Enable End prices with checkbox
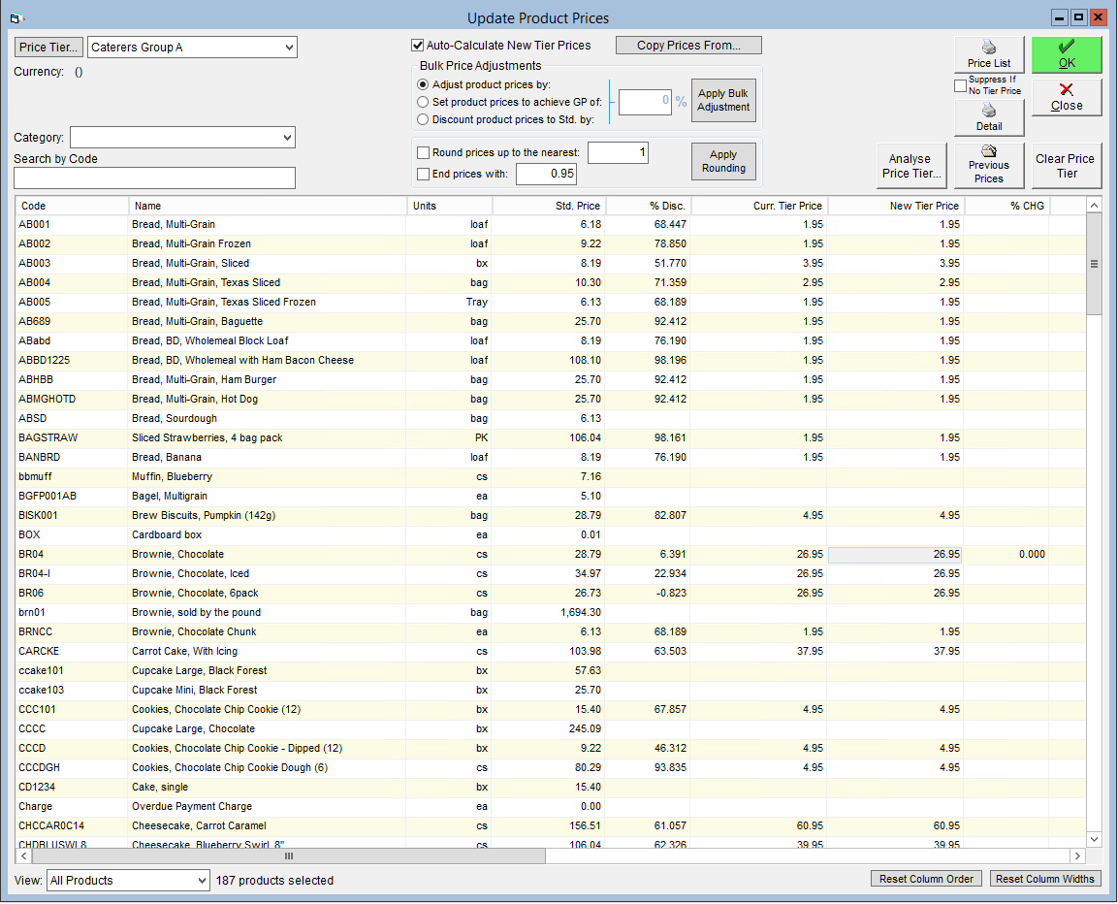The height and width of the screenshot is (904, 1118). [424, 174]
